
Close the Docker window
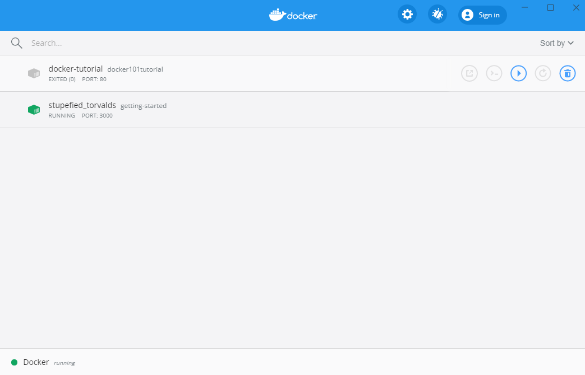(x=575, y=7)
